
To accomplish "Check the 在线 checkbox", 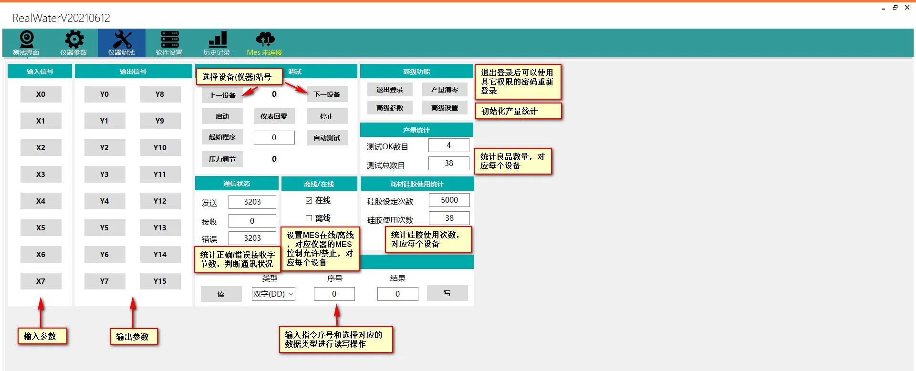I will 309,201.
